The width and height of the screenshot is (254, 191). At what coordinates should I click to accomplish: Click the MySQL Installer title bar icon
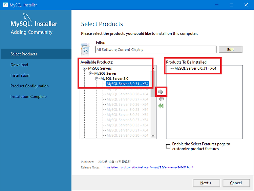click(5, 5)
